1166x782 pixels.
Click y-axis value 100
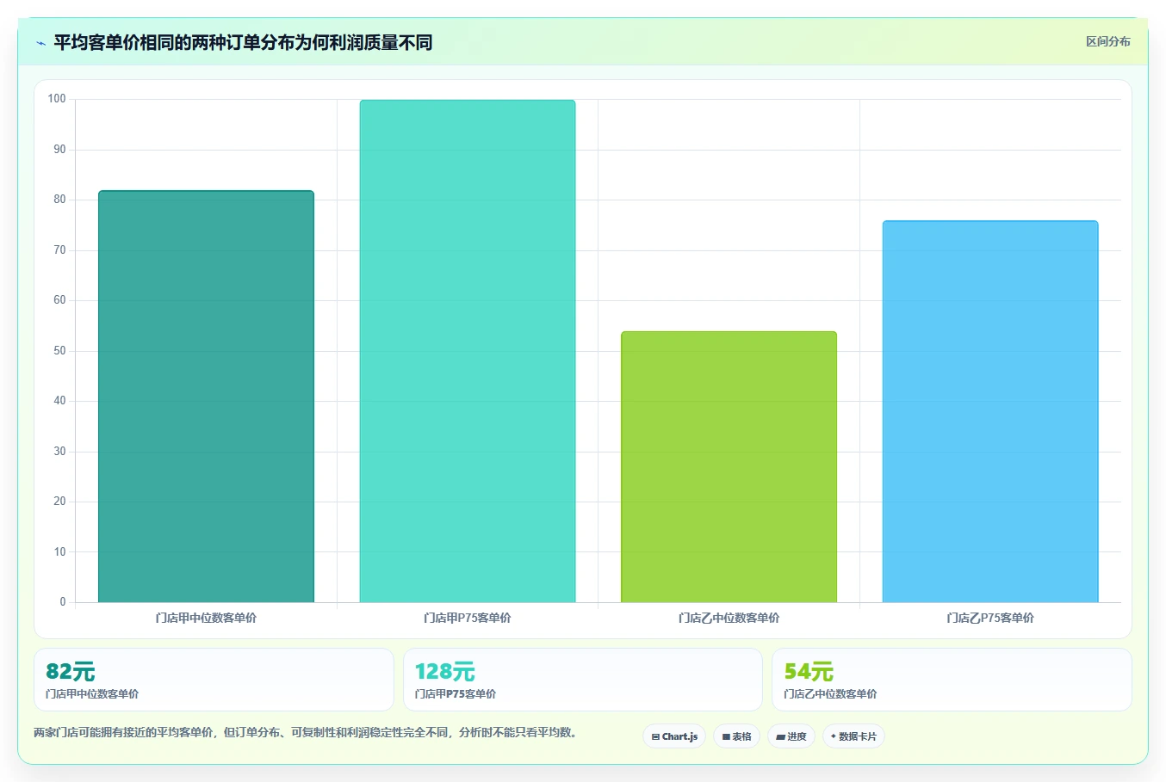[x=57, y=99]
